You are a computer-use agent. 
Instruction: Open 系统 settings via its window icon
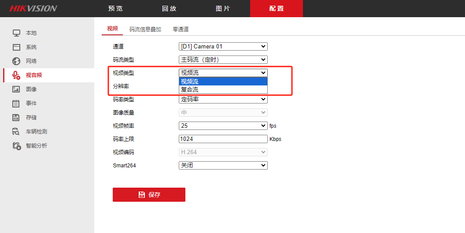point(16,47)
